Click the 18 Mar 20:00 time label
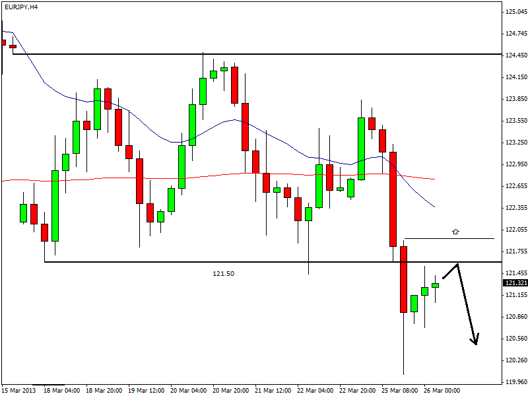Screen dimensions: 528x396 104,390
